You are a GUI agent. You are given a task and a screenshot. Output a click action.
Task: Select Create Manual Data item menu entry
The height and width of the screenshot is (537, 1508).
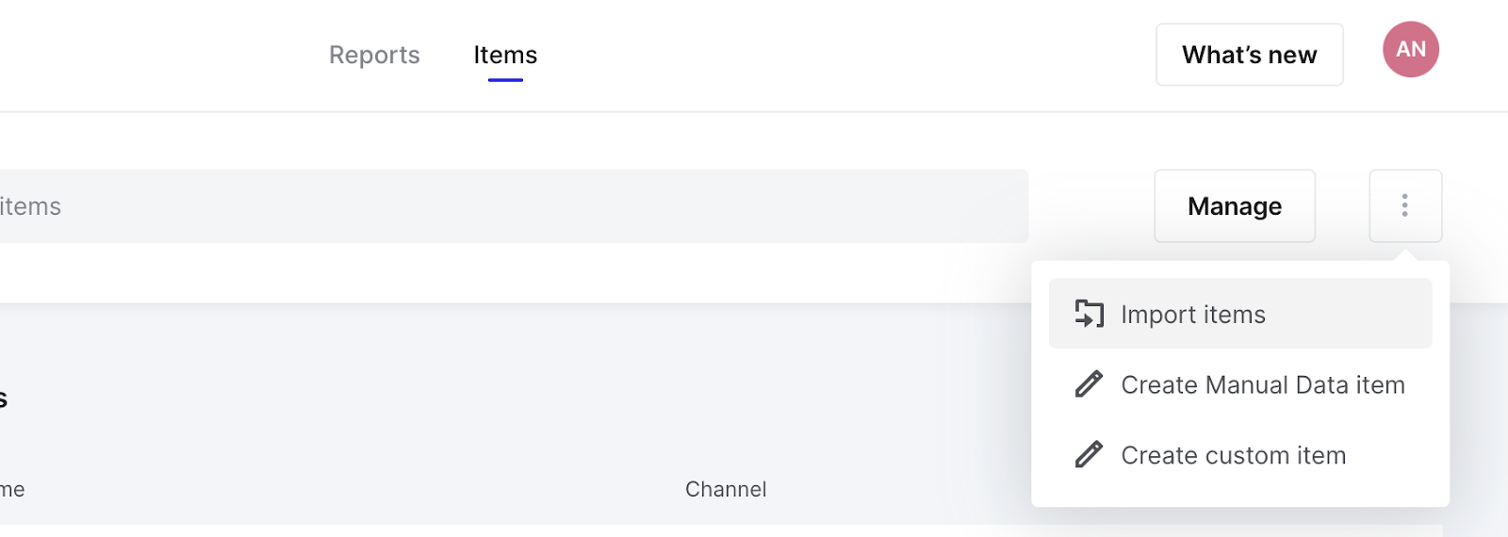pyautogui.click(x=1240, y=384)
